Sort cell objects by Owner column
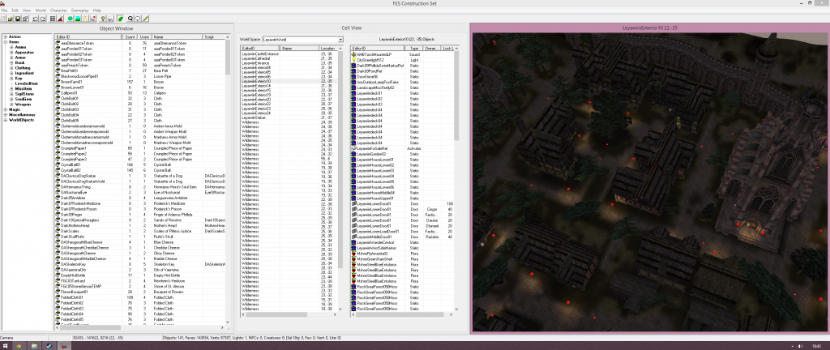The image size is (830, 350). tap(431, 48)
